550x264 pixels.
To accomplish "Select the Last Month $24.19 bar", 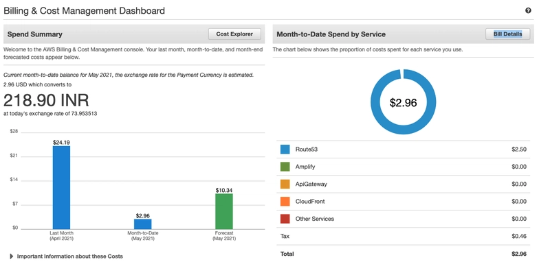I will 61,187.
